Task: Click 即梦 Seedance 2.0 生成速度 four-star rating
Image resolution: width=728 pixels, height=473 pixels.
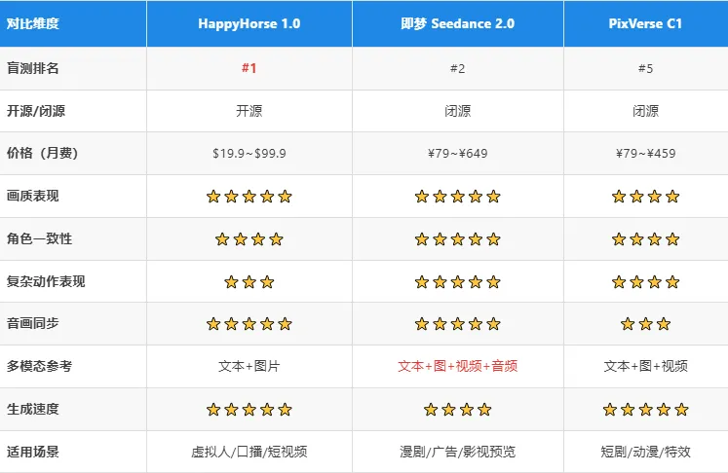Action: (457, 410)
